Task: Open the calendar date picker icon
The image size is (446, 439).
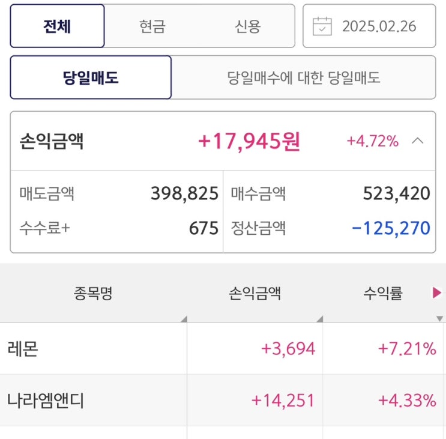Action: pyautogui.click(x=322, y=26)
